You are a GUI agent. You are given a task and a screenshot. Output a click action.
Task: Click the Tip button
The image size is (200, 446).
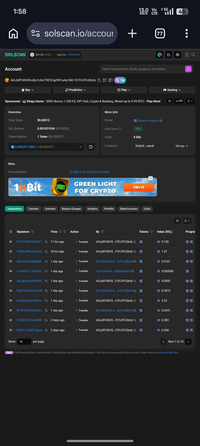pos(120,80)
